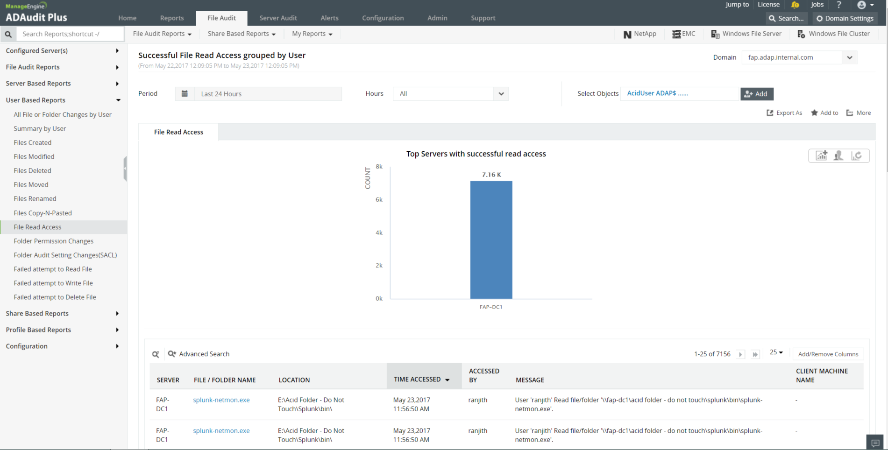Open the first splunk-netmon.exe file link
Screen dimensions: 888x450
tap(221, 400)
